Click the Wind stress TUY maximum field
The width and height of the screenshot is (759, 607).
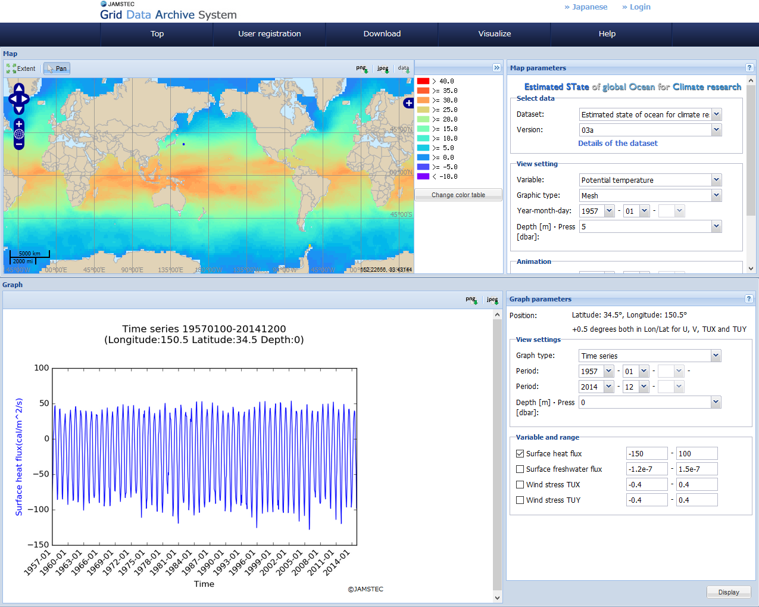pos(697,500)
